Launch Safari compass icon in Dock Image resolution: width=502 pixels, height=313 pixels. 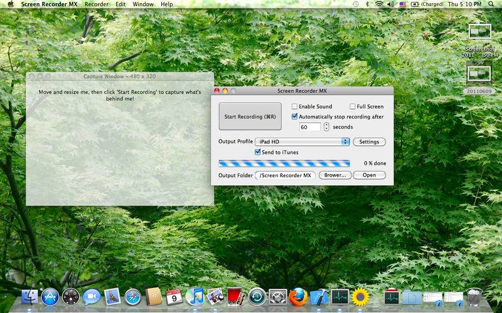[132, 297]
